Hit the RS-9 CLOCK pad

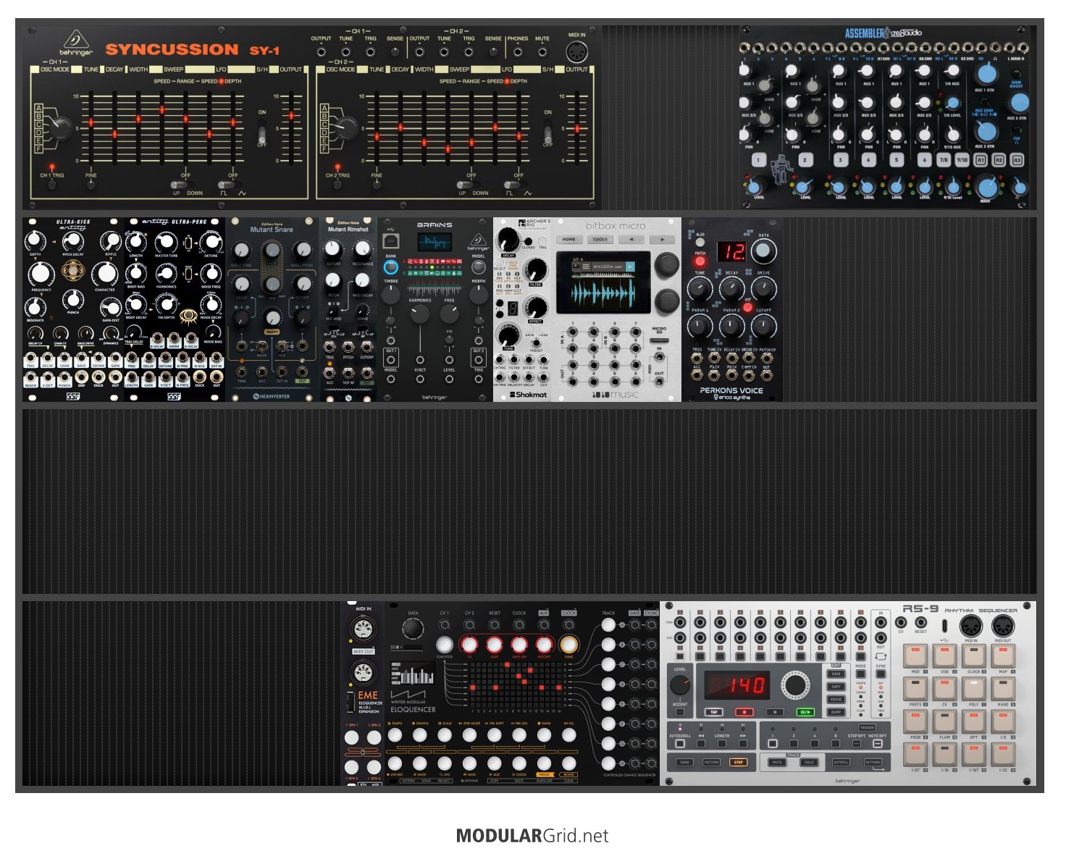973,656
